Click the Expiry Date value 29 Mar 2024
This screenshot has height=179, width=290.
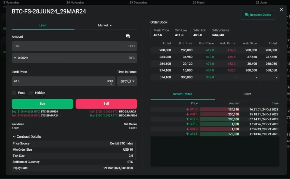pos(118,168)
